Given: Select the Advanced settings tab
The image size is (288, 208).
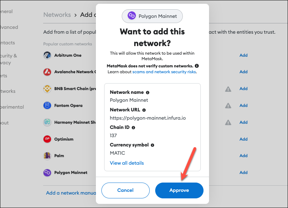Looking at the screenshot, I should pos(9,27).
